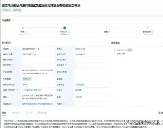The height and width of the screenshot is (128, 163).
Task: Click the 申请进度 section heading
Action: 6,20
